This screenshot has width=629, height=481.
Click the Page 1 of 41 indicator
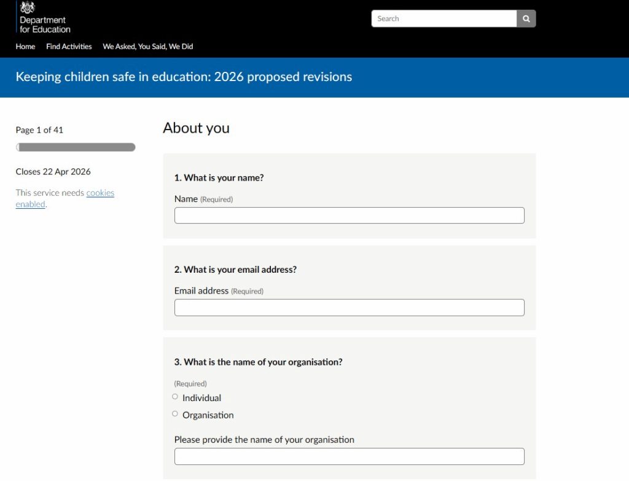pos(39,130)
